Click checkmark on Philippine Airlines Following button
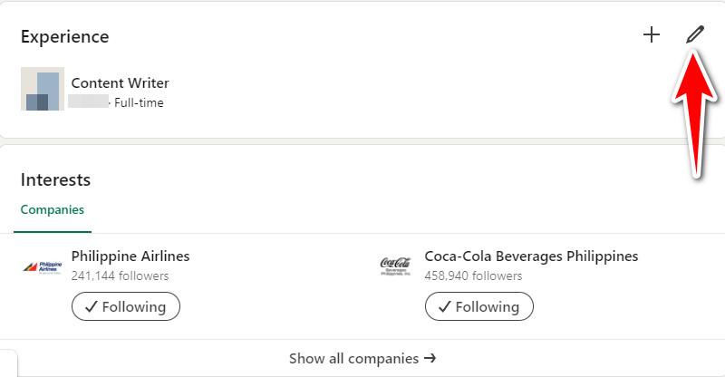The image size is (725, 377). [x=90, y=307]
